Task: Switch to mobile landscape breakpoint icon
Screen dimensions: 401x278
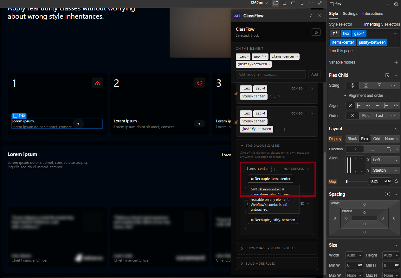Action: click(x=293, y=3)
